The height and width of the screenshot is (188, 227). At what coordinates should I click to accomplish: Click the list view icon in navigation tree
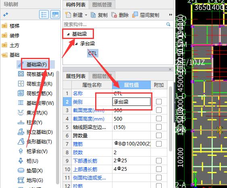click(x=44, y=14)
